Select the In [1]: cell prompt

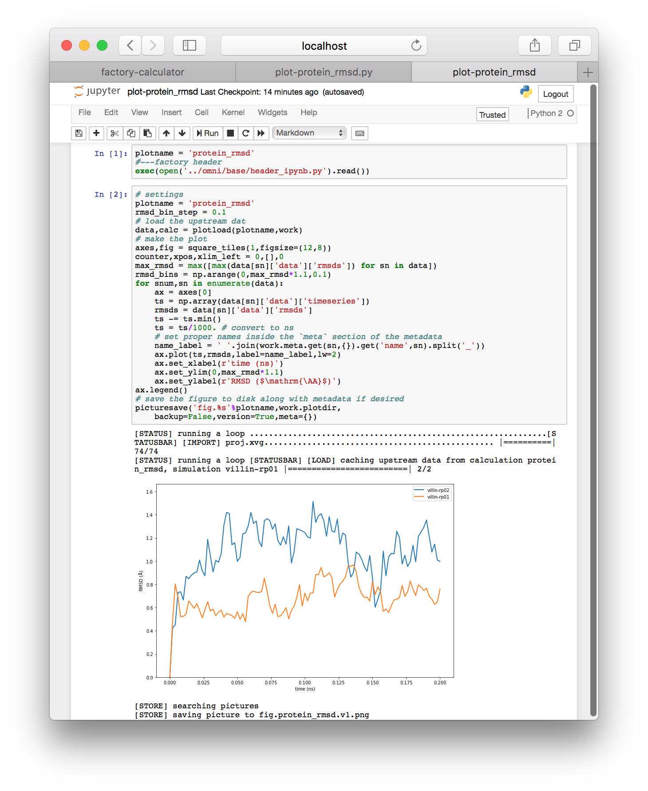[111, 154]
